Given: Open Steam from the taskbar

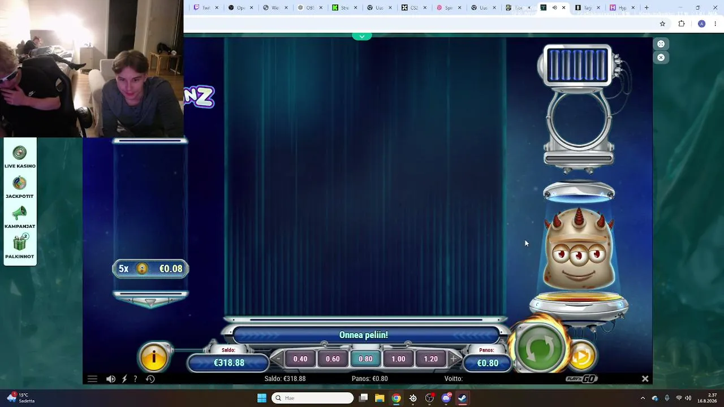Looking at the screenshot, I should point(463,398).
